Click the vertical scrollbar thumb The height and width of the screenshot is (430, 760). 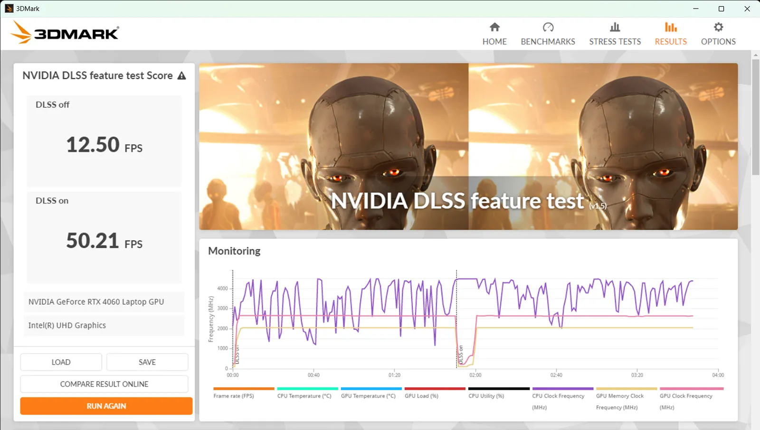pyautogui.click(x=756, y=117)
